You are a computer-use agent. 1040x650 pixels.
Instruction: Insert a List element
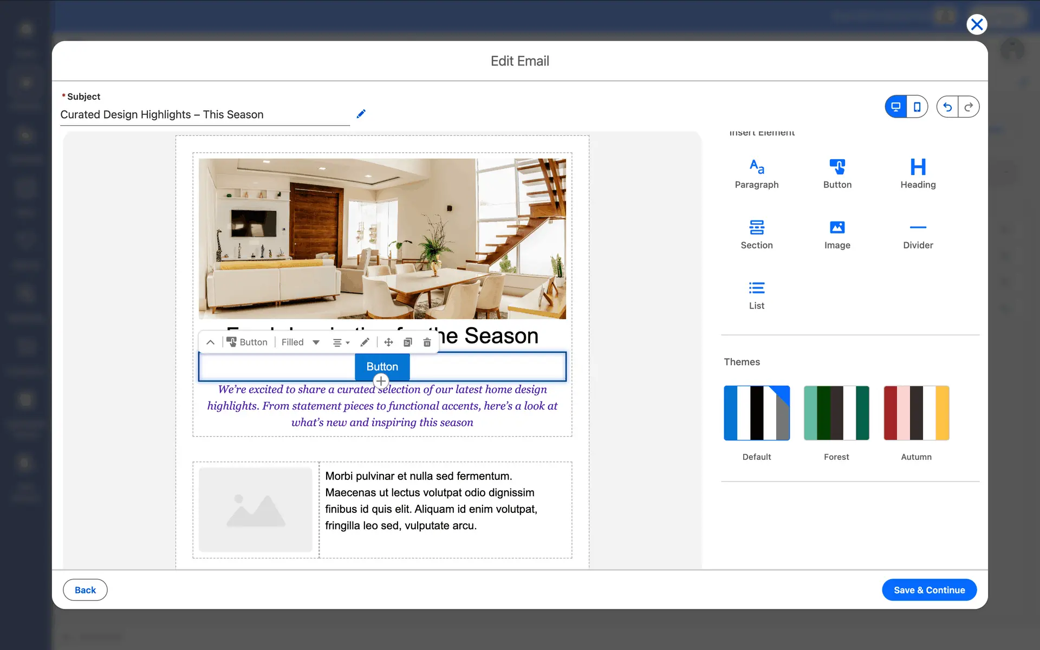(756, 295)
